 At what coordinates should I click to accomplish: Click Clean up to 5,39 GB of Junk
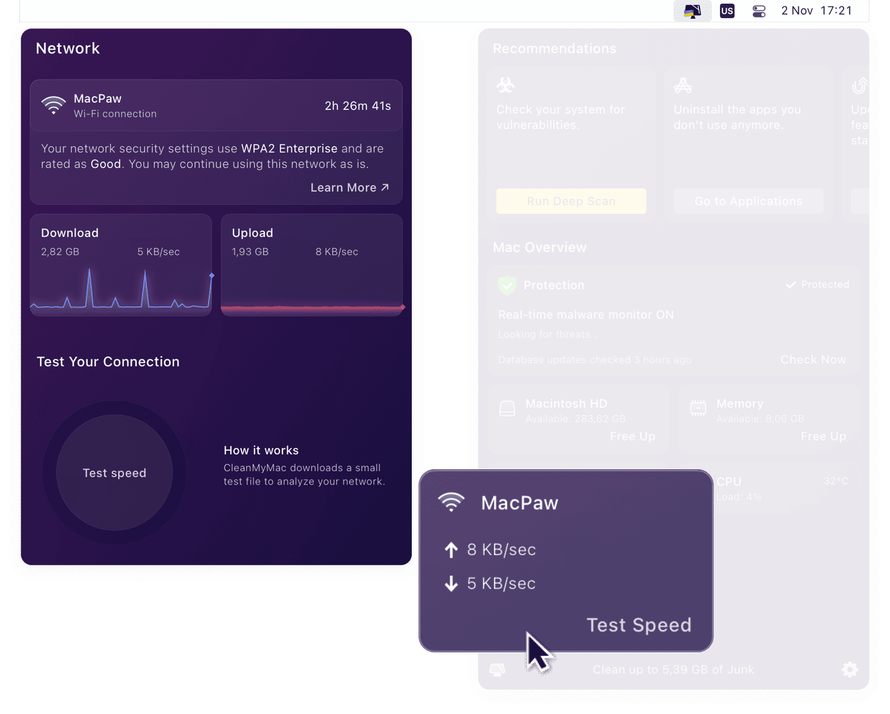(673, 669)
